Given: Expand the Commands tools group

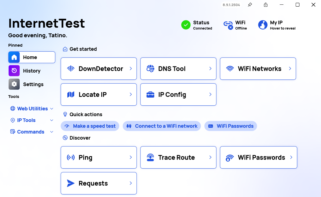Looking at the screenshot, I should coord(32,132).
